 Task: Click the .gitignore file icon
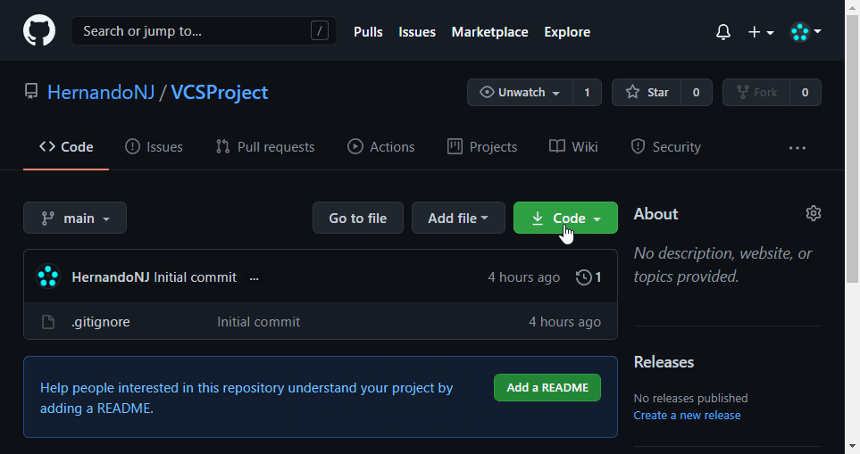[48, 322]
